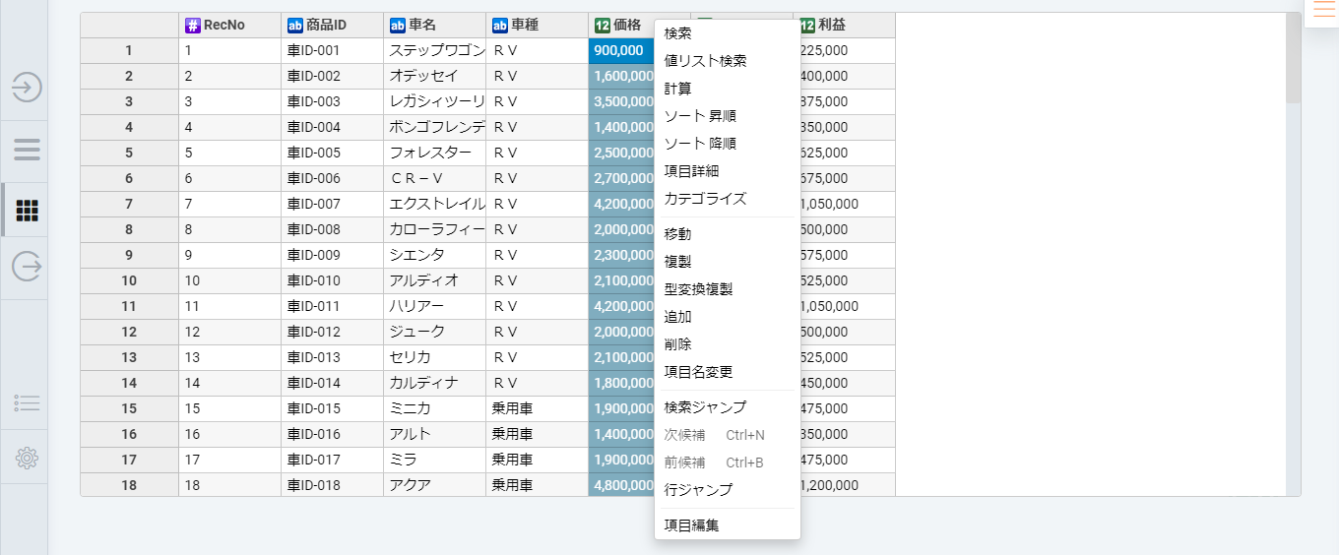Click the ab type icon of 車名 column
Image resolution: width=1339 pixels, height=555 pixels.
(x=398, y=26)
